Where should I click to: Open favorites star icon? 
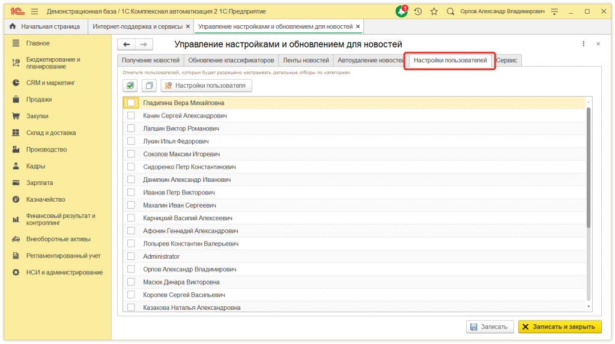click(x=434, y=11)
